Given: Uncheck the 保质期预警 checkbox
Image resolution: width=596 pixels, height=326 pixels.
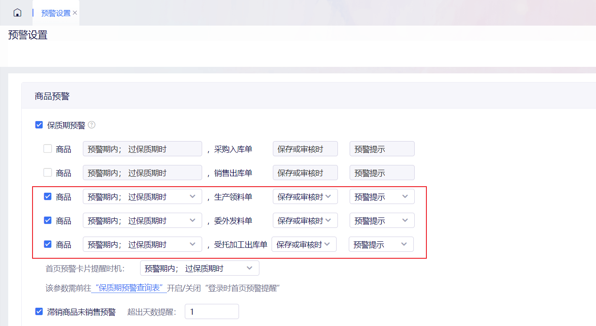Looking at the screenshot, I should click(x=39, y=125).
